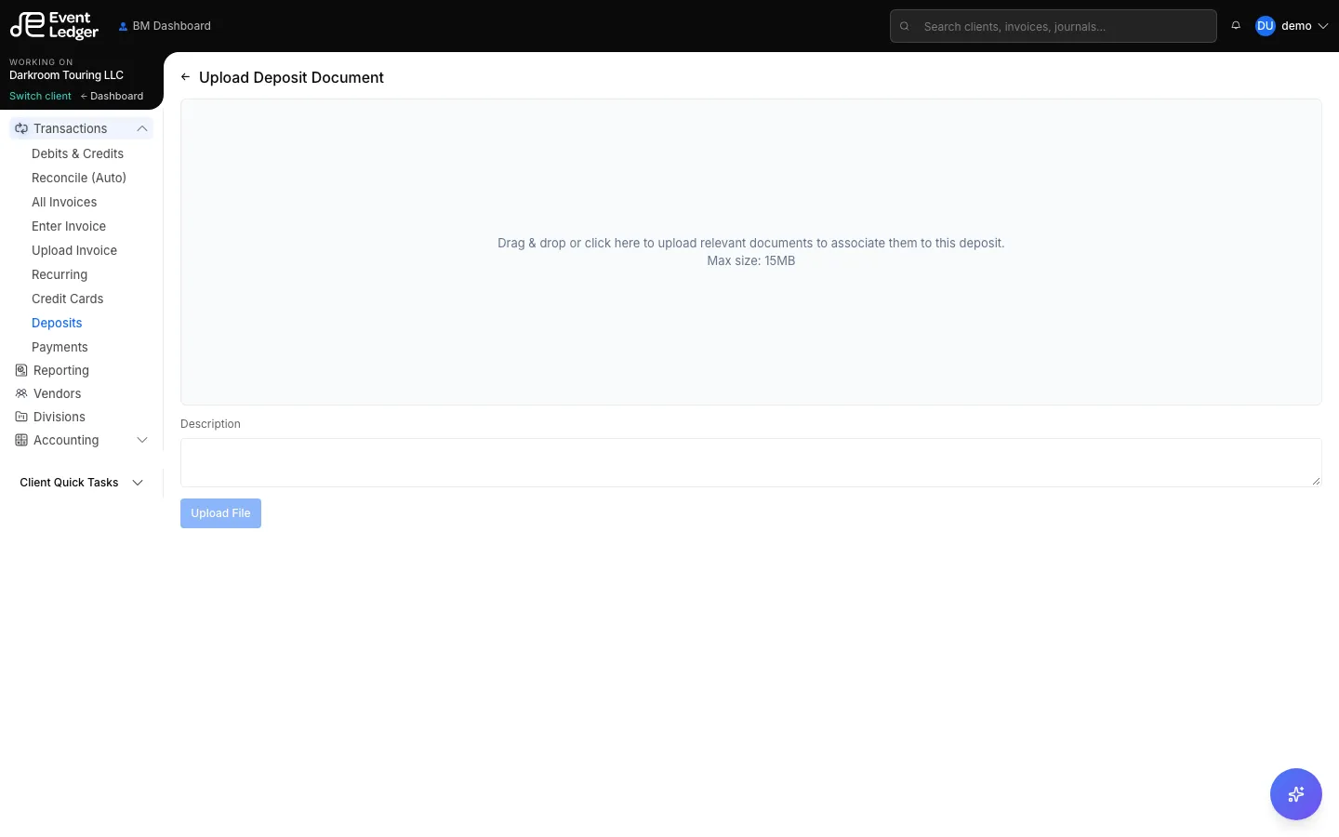Click the Accounting grid icon
The width and height of the screenshot is (1339, 837).
click(21, 440)
